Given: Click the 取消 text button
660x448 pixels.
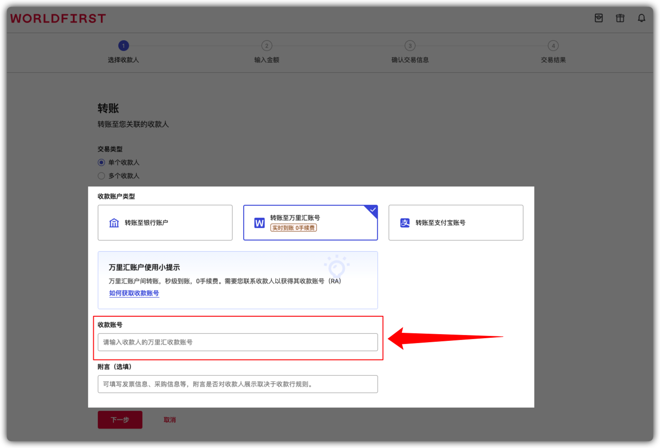Looking at the screenshot, I should 170,419.
